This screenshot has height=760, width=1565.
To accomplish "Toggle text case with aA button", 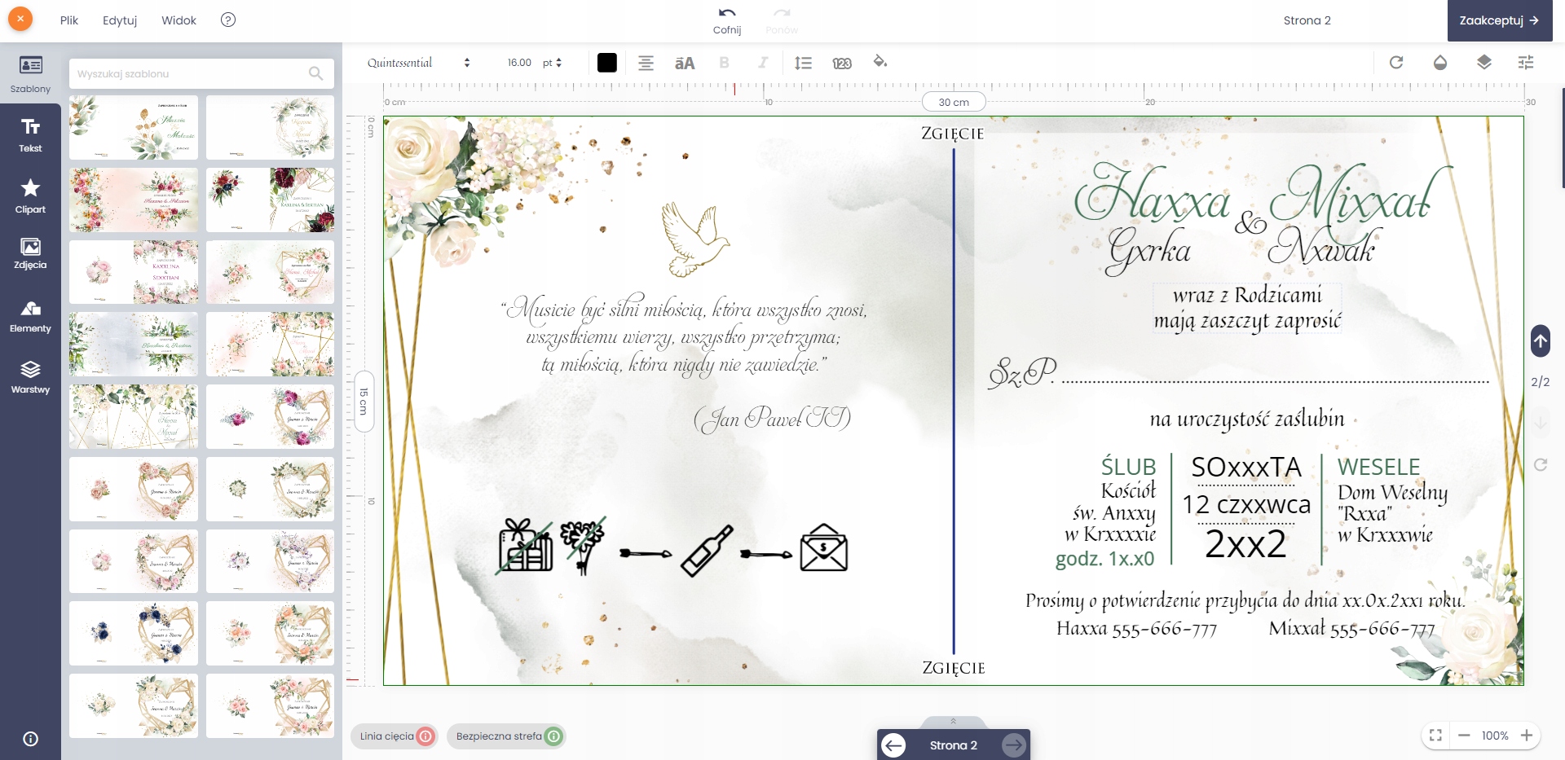I will tap(685, 63).
